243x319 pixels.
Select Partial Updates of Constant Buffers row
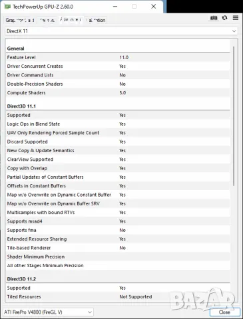[x=118, y=177]
